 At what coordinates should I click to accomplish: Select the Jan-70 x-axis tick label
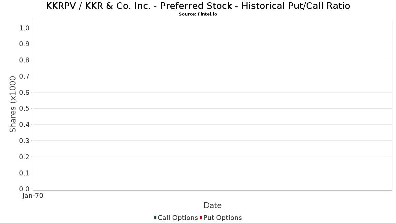33,196
